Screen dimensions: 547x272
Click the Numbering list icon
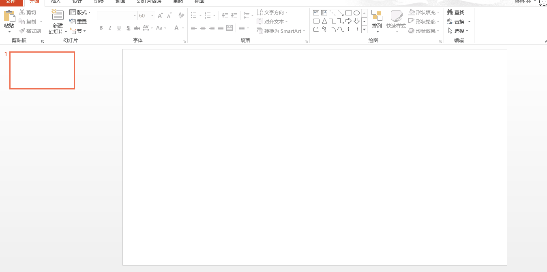pos(208,16)
